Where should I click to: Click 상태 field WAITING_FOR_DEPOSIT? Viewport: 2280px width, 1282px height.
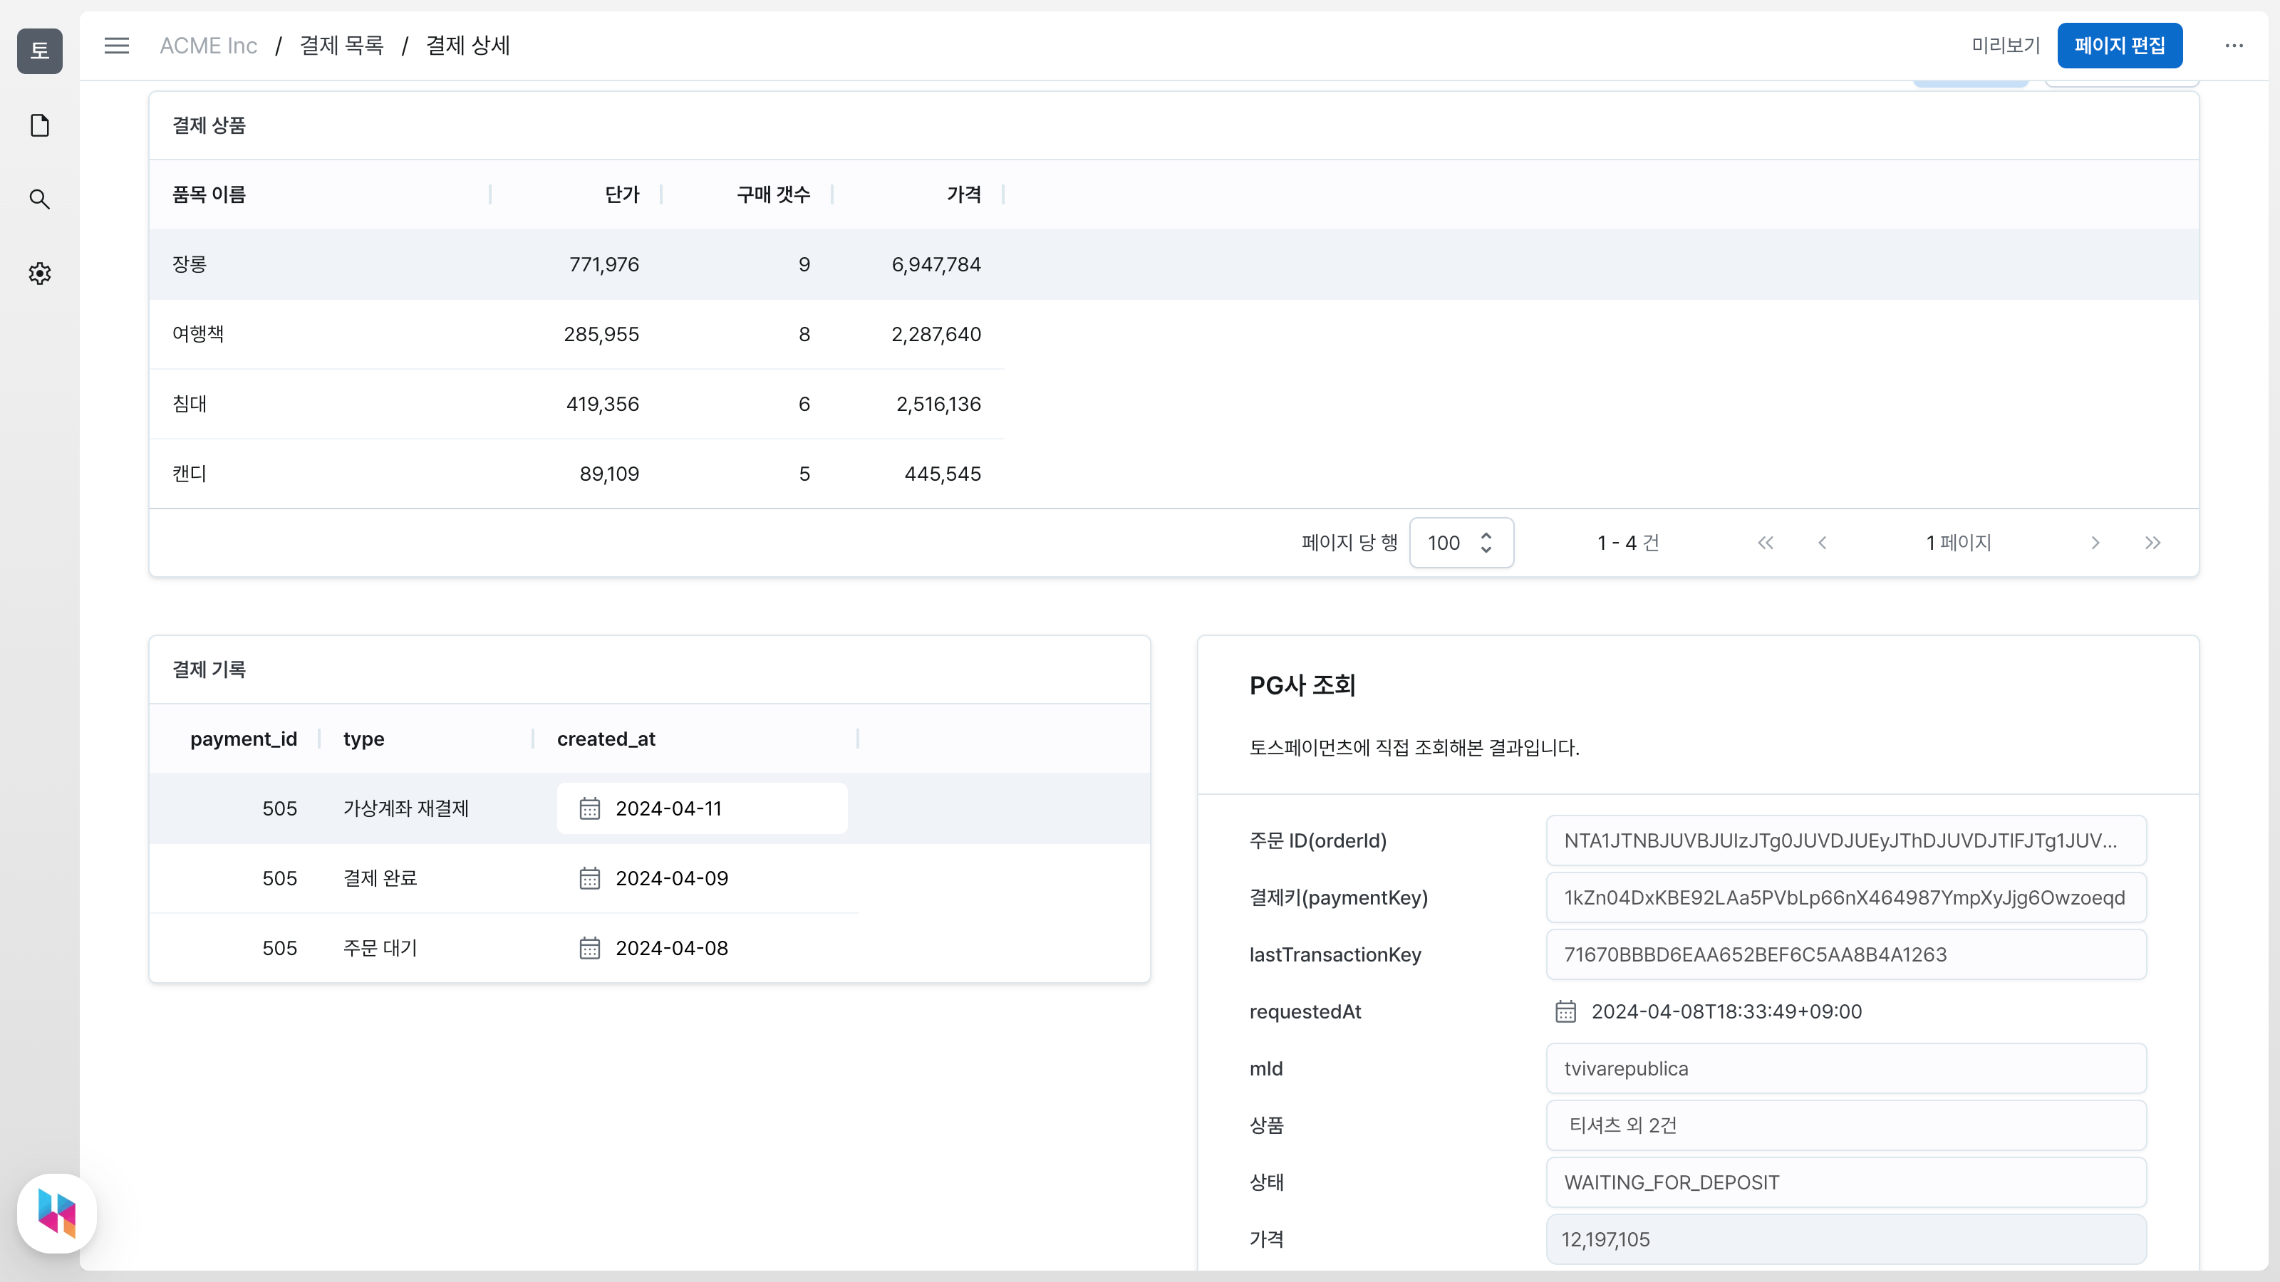1846,1182
